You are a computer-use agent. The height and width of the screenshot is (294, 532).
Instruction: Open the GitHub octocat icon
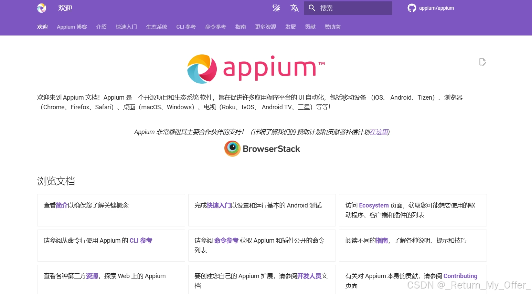tap(412, 8)
